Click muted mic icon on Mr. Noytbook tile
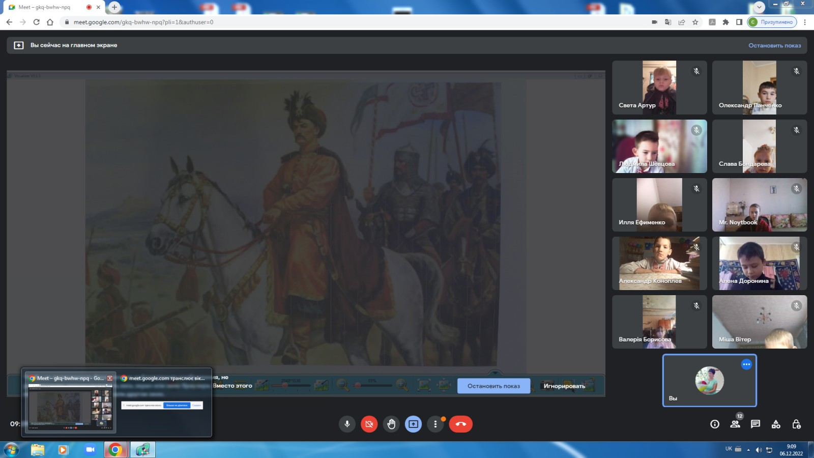The height and width of the screenshot is (458, 814). tap(797, 189)
